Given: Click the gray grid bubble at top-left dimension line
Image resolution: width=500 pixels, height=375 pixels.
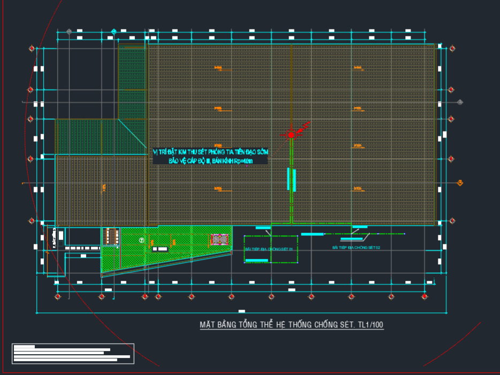Looking at the screenshot, I should [x=69, y=32].
